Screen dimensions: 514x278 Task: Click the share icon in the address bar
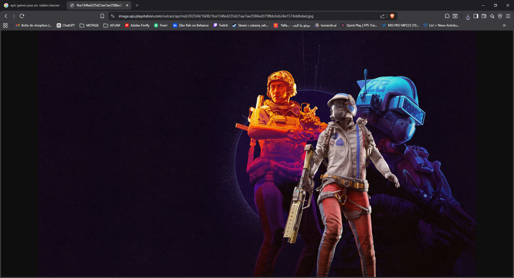(383, 16)
